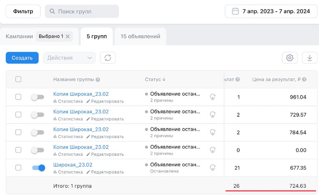Screen dimensions: 319x195
Task: Sort by the 'Статус' column header arrow
Action: 164,79
